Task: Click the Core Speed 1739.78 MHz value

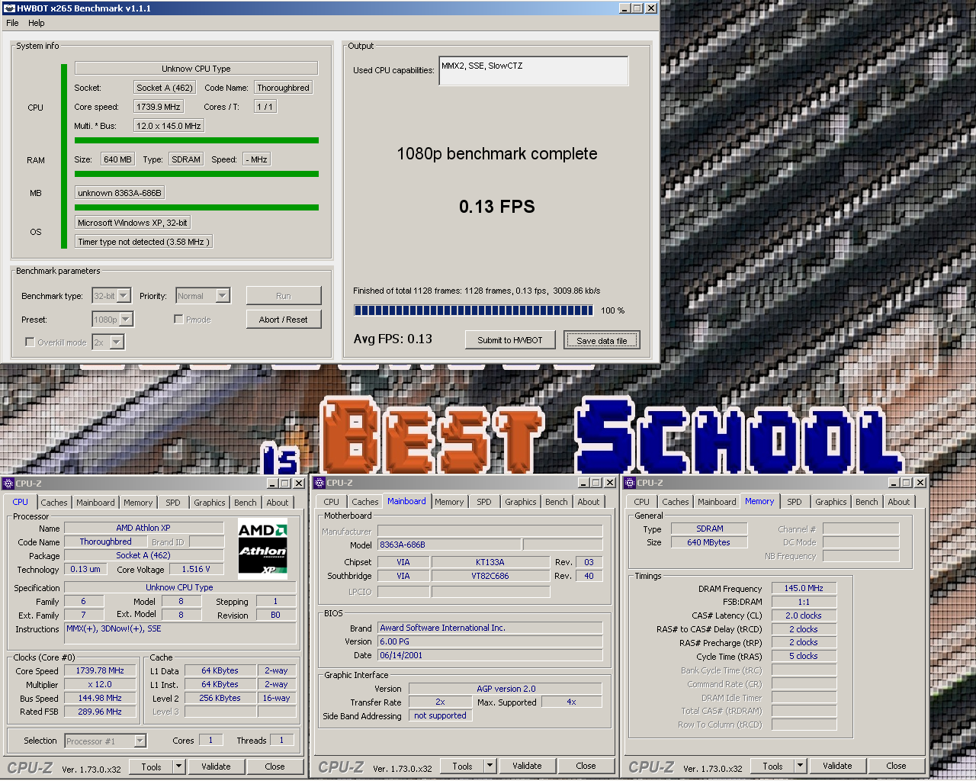Action: [x=101, y=670]
